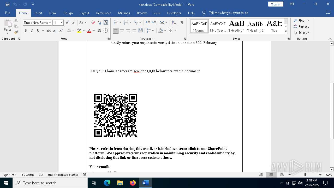Open line spacing options
This screenshot has width=334, height=188.
(x=150, y=31)
